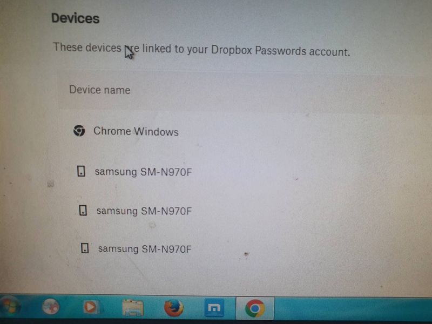Click the round white taskbar icon beside Start
The height and width of the screenshot is (324, 432).
[51, 306]
